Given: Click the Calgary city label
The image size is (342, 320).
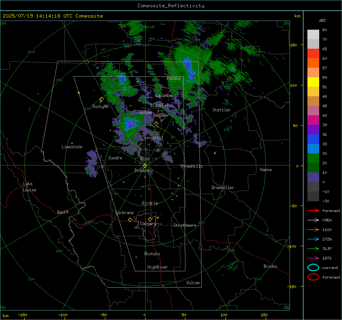Looking at the screenshot, I should (x=148, y=224).
